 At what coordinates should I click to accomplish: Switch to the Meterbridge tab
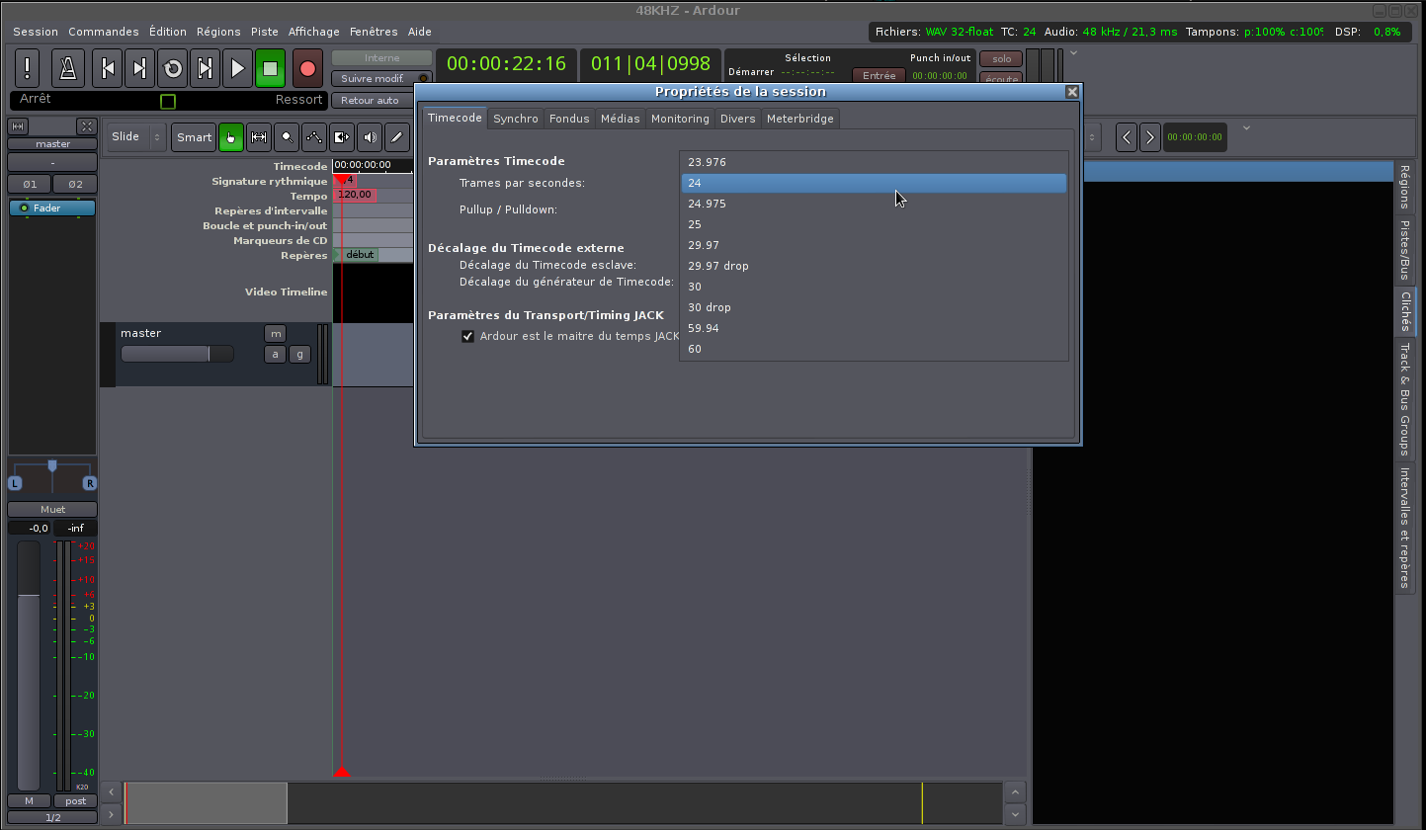point(800,119)
